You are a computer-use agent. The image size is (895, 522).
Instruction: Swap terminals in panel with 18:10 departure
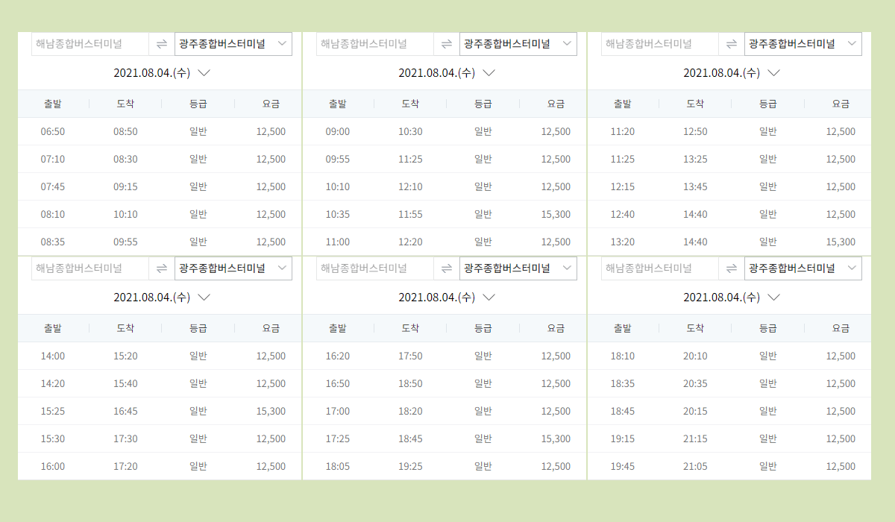pos(732,268)
